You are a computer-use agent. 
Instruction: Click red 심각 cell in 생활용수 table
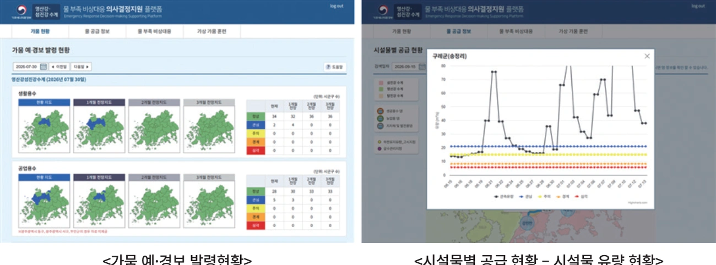coord(256,150)
